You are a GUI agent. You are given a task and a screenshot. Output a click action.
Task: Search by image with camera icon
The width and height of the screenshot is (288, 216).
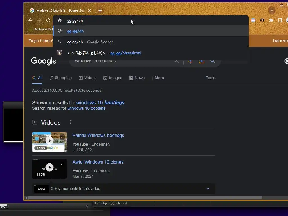201,61
